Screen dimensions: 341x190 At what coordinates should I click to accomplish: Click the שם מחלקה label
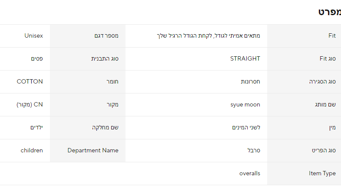point(105,128)
